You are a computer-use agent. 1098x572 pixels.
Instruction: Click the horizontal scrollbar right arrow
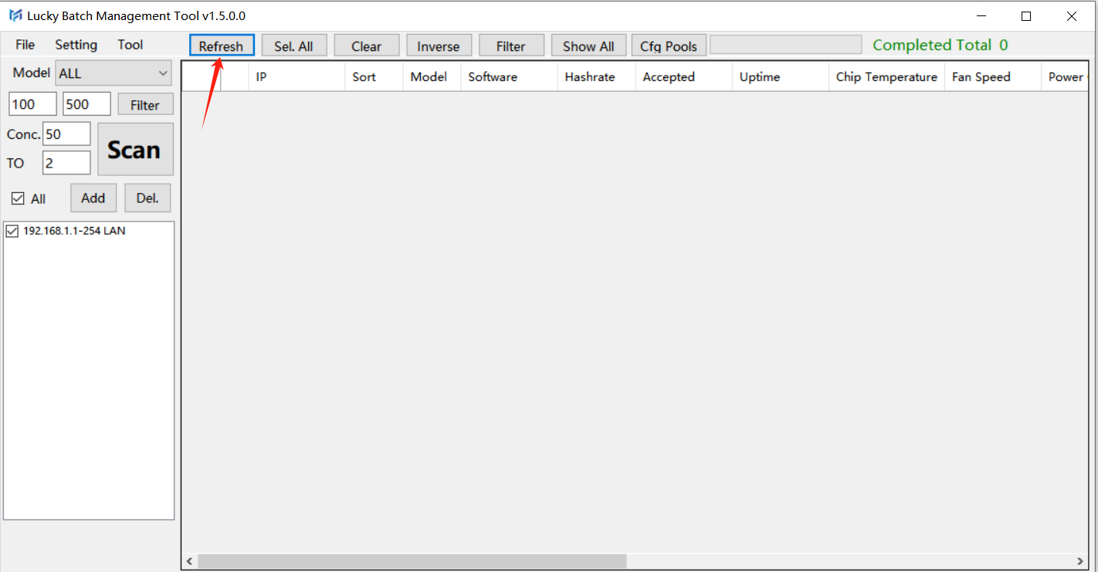[1081, 561]
